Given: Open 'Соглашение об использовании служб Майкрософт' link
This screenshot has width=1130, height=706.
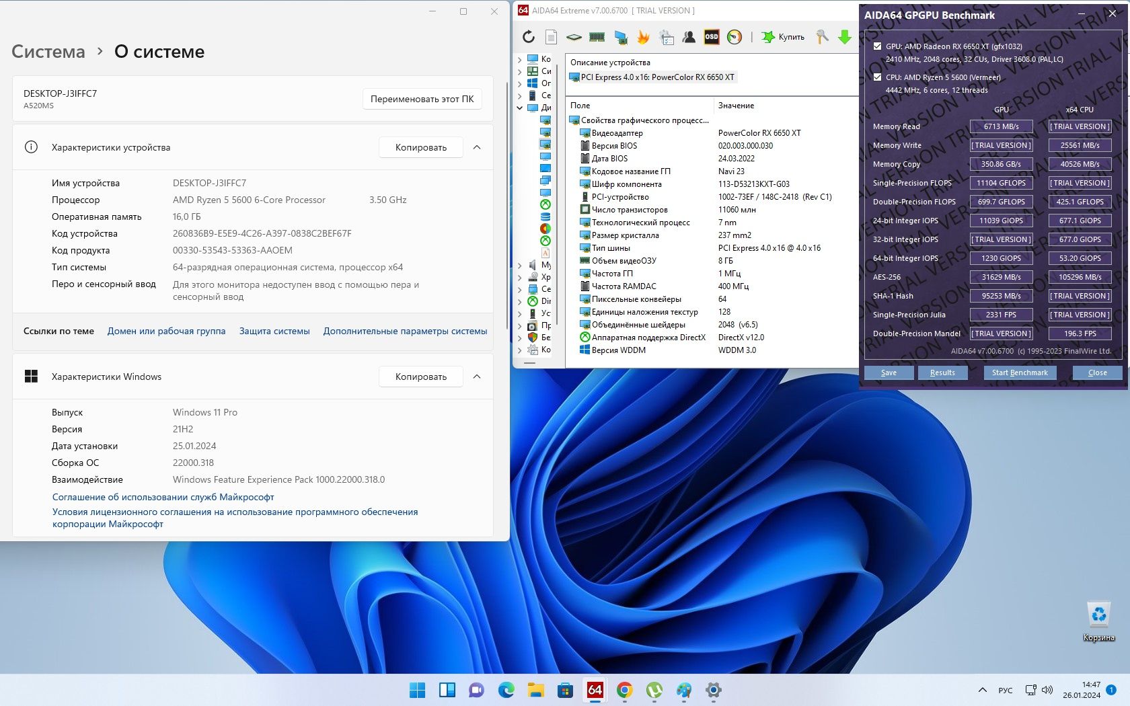Looking at the screenshot, I should tap(163, 497).
